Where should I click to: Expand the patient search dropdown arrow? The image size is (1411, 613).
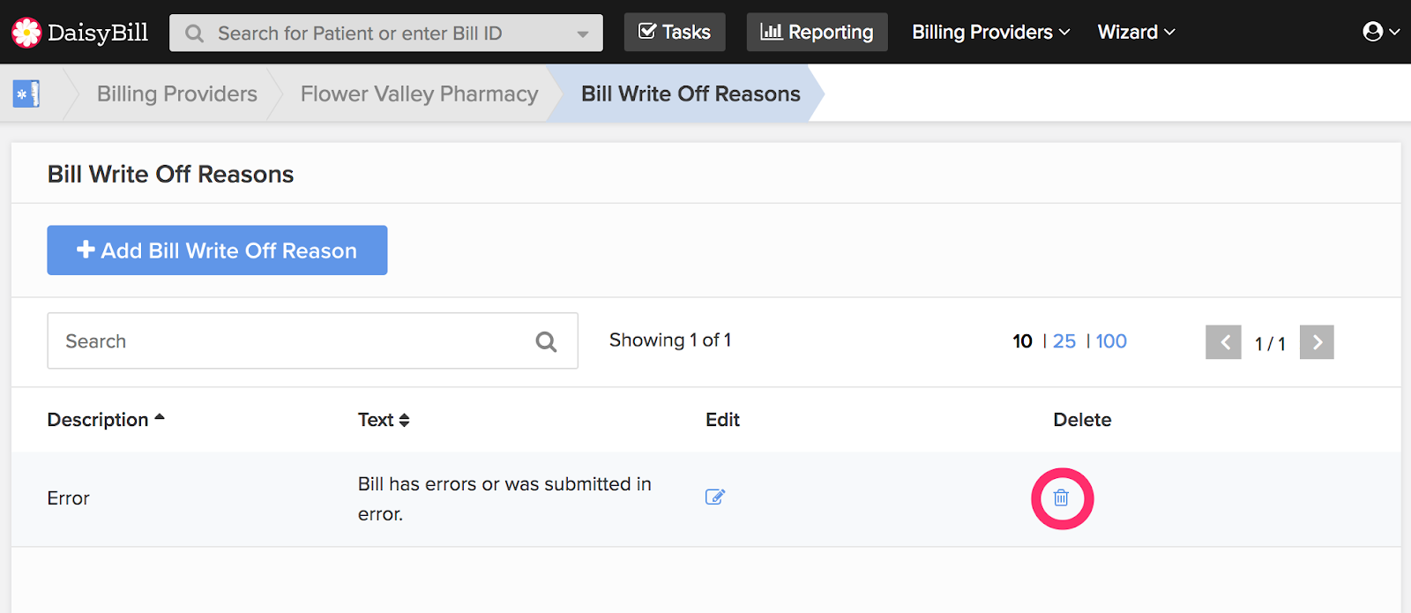(x=582, y=34)
